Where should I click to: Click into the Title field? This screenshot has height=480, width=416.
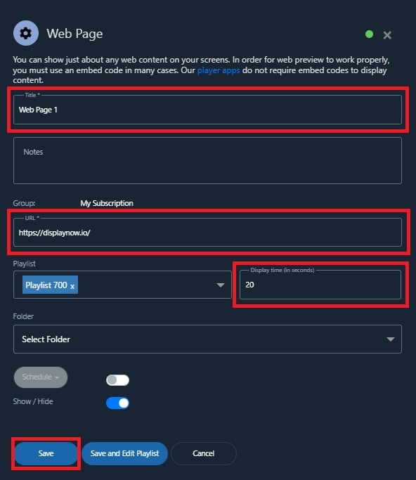point(207,110)
